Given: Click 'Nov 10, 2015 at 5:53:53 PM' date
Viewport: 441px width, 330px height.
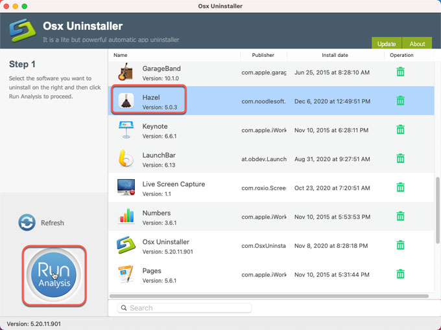Looking at the screenshot, I should (332, 217).
